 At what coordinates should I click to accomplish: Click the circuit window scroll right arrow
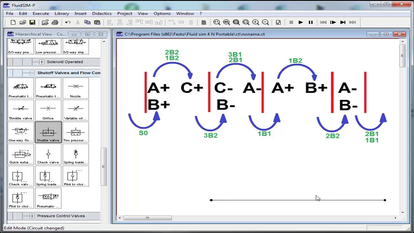tap(395, 218)
